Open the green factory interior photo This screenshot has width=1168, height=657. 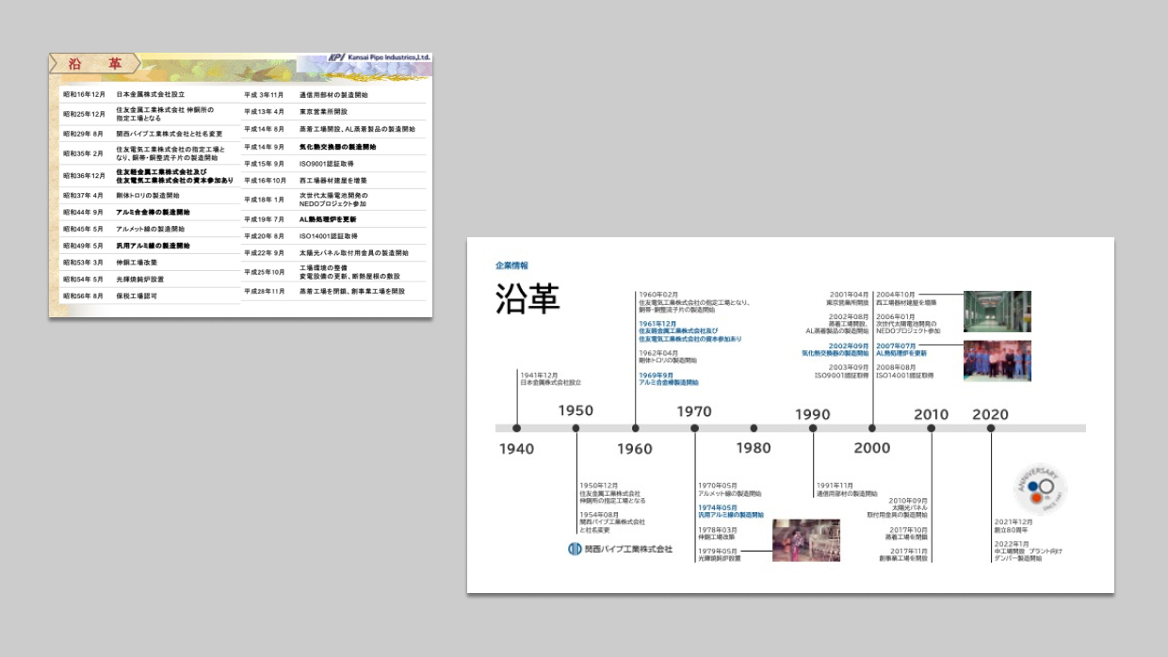pyautogui.click(x=997, y=312)
